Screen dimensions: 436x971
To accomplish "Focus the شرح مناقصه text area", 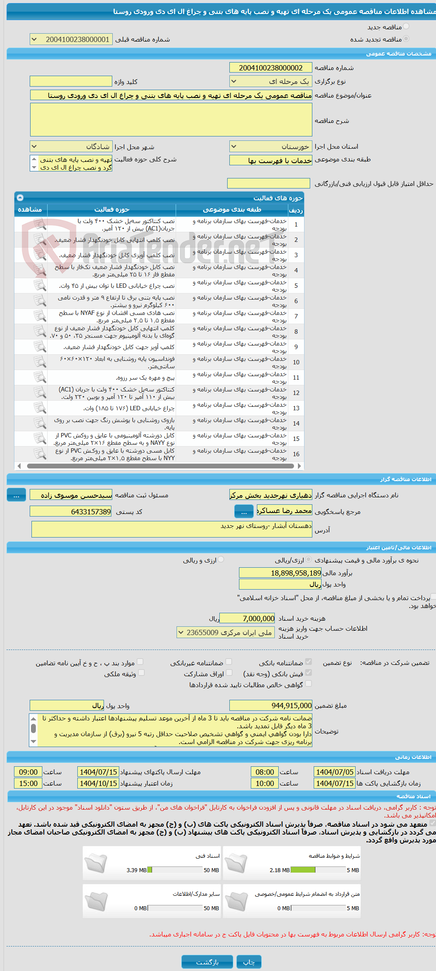I will pyautogui.click(x=171, y=120).
